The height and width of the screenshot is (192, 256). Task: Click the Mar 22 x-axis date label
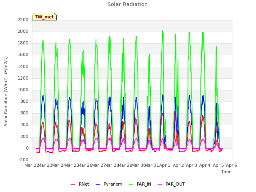[31, 165]
